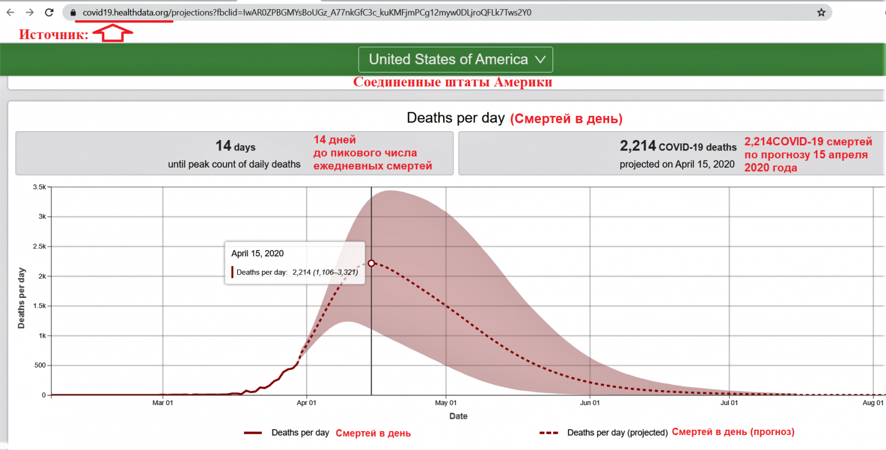Viewport: 886px width, 450px height.
Task: Click the vertical 'Deaths per day' y-axis title
Action: (21, 297)
